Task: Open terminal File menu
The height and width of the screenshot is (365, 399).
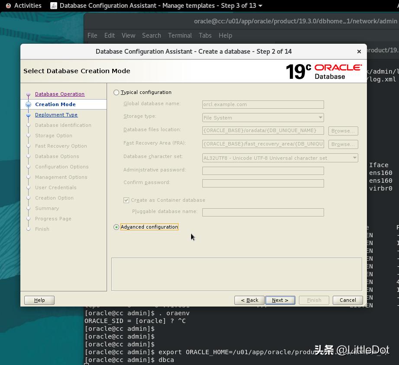Action: 92,36
